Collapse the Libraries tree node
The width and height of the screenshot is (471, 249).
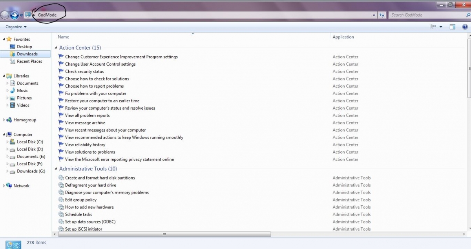[4, 76]
